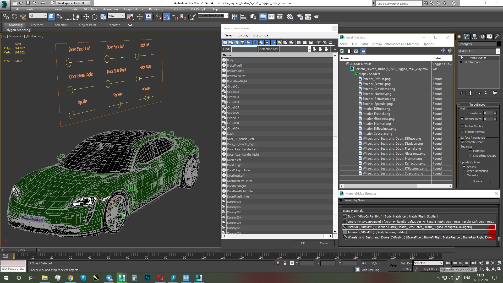Image resolution: width=503 pixels, height=283 pixels.
Task: Click the Unlink Selection tool
Action: [x=14, y=17]
